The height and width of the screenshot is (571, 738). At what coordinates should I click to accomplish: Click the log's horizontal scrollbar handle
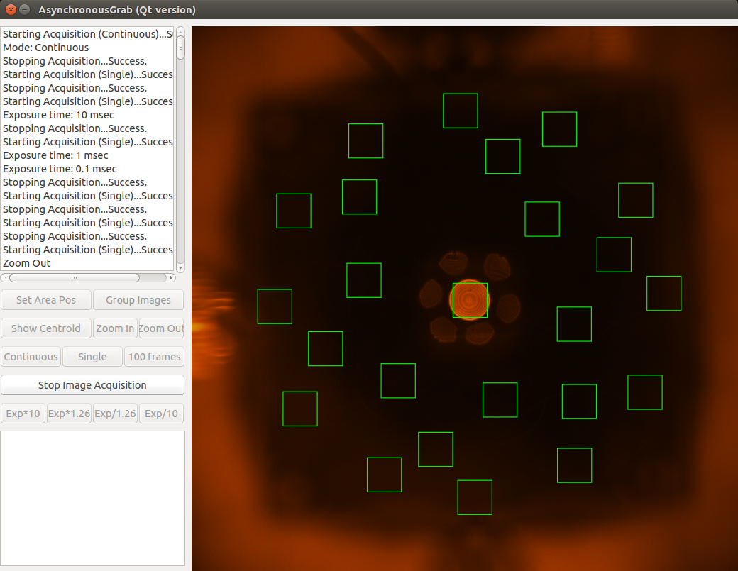pos(74,277)
